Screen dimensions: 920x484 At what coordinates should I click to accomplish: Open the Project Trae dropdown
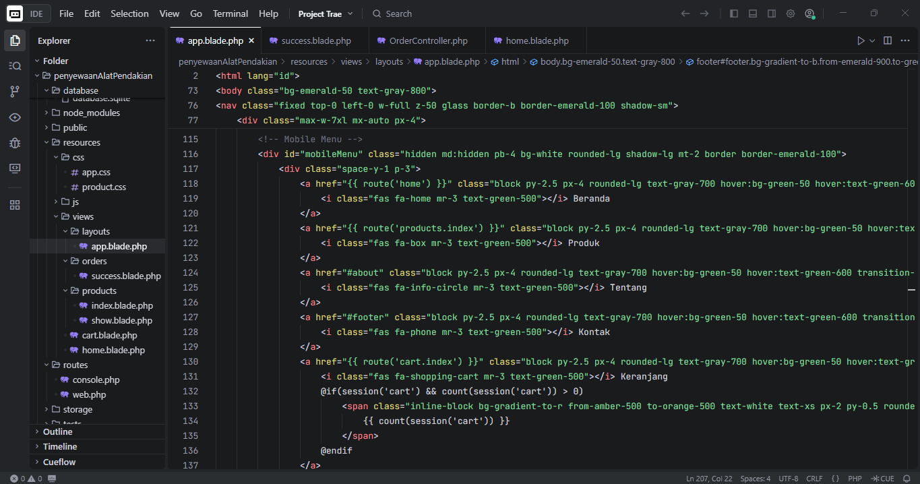click(321, 13)
